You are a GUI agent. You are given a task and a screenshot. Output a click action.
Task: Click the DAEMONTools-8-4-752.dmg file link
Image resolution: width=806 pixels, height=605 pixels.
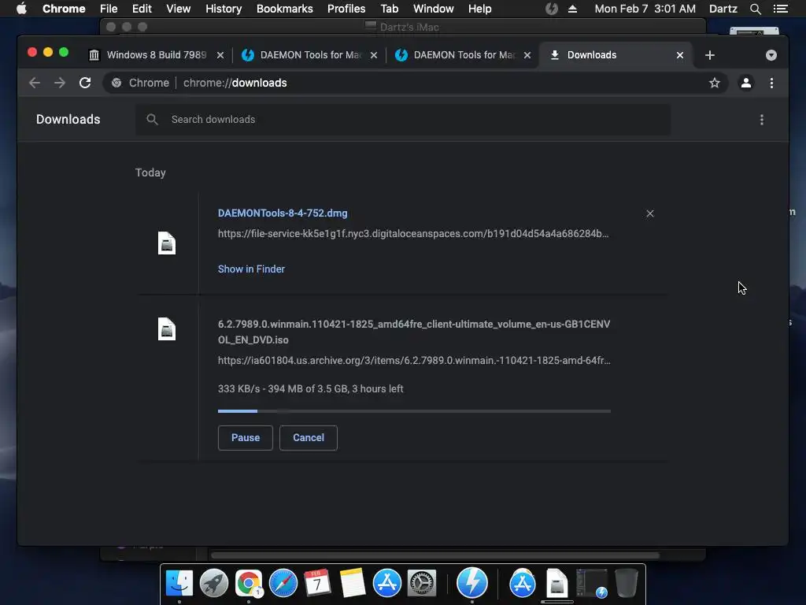(283, 213)
